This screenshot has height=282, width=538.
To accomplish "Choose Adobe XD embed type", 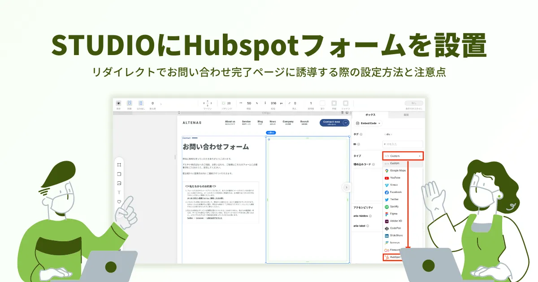I will [403, 221].
